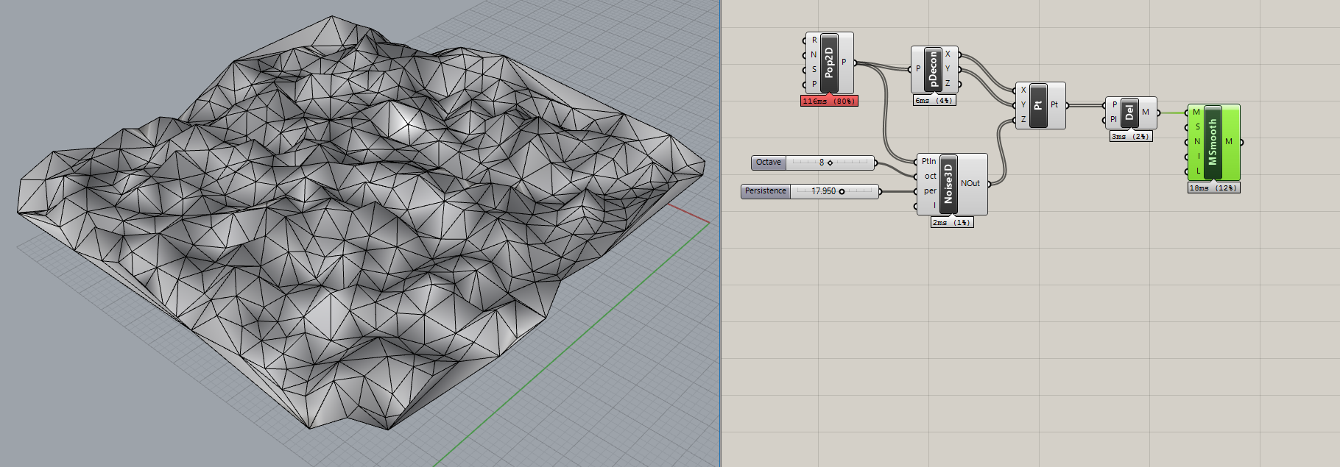Click the 18ms (12%) profiler tag
The width and height of the screenshot is (1340, 467).
pos(1214,188)
